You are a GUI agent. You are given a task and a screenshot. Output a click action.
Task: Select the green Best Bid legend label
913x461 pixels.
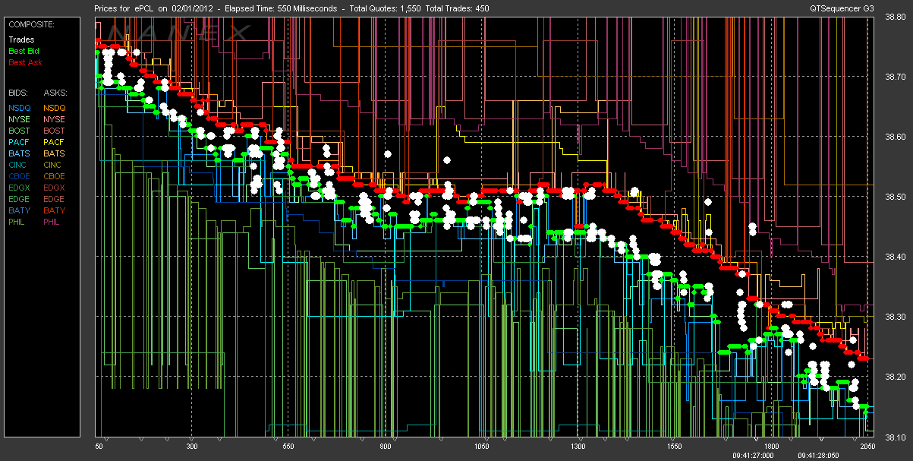[x=24, y=51]
